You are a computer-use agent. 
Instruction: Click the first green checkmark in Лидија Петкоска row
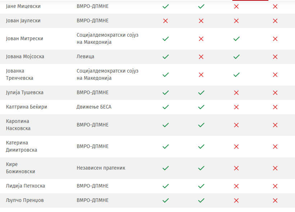pos(165,186)
